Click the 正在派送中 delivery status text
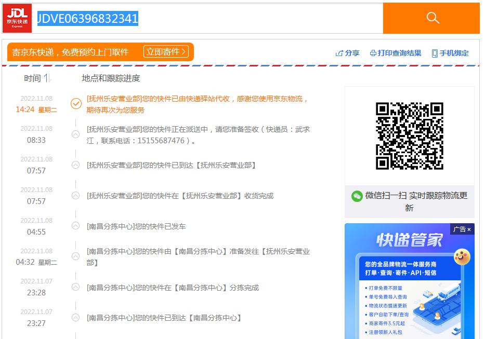The height and width of the screenshot is (339, 498). tap(190, 129)
